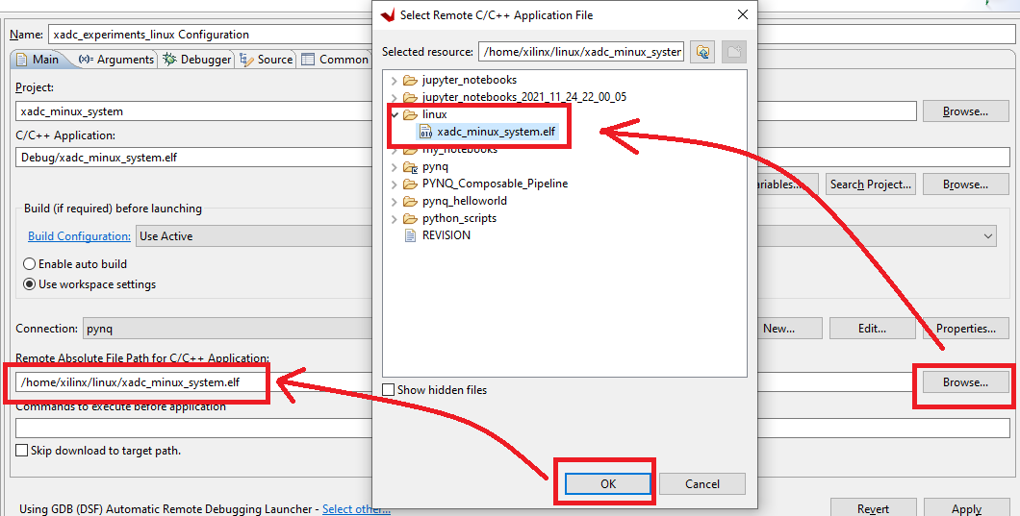Click the REVISION document icon

coord(410,235)
